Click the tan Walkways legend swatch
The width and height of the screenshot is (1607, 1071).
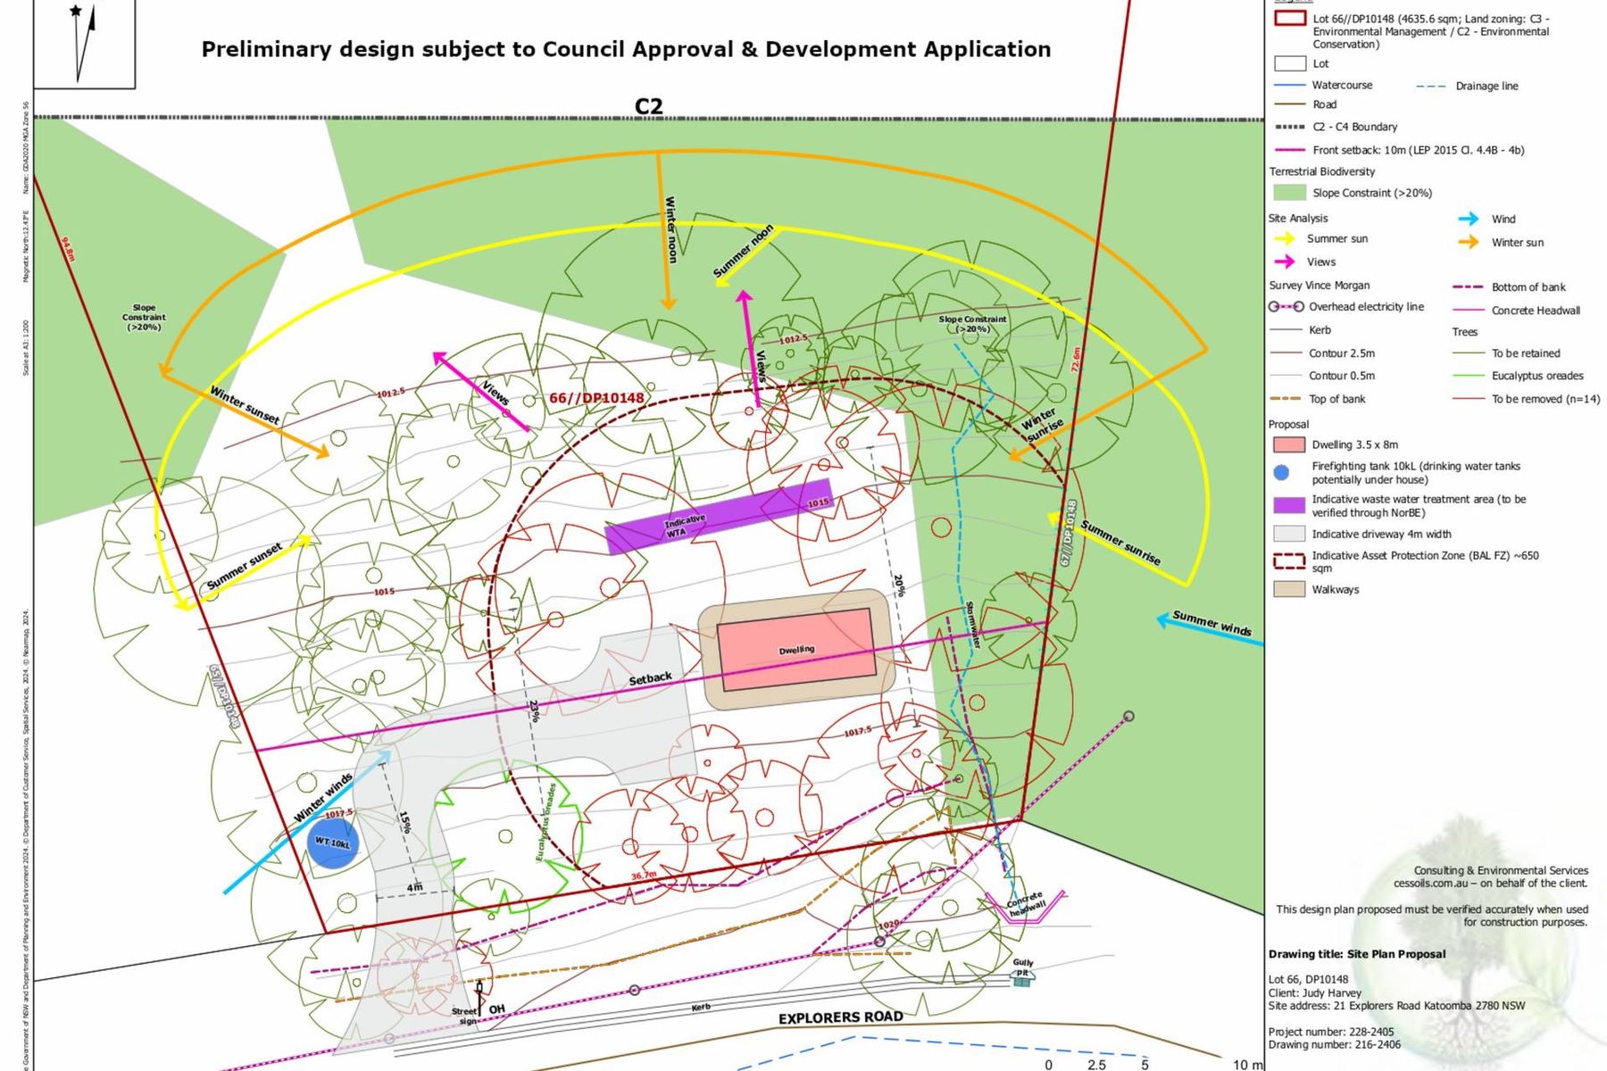point(1288,589)
